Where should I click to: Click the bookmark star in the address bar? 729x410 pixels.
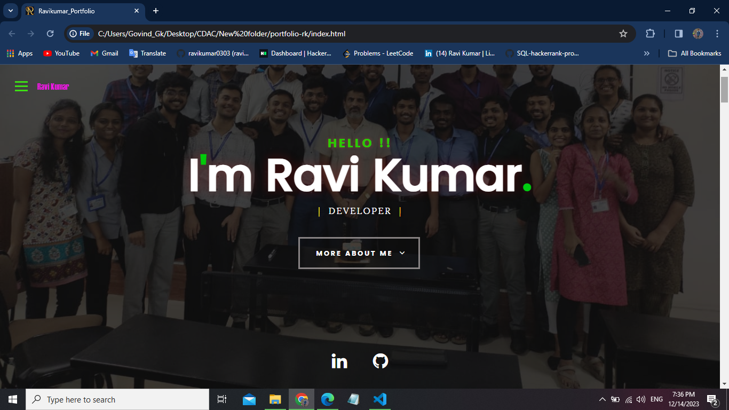tap(623, 33)
